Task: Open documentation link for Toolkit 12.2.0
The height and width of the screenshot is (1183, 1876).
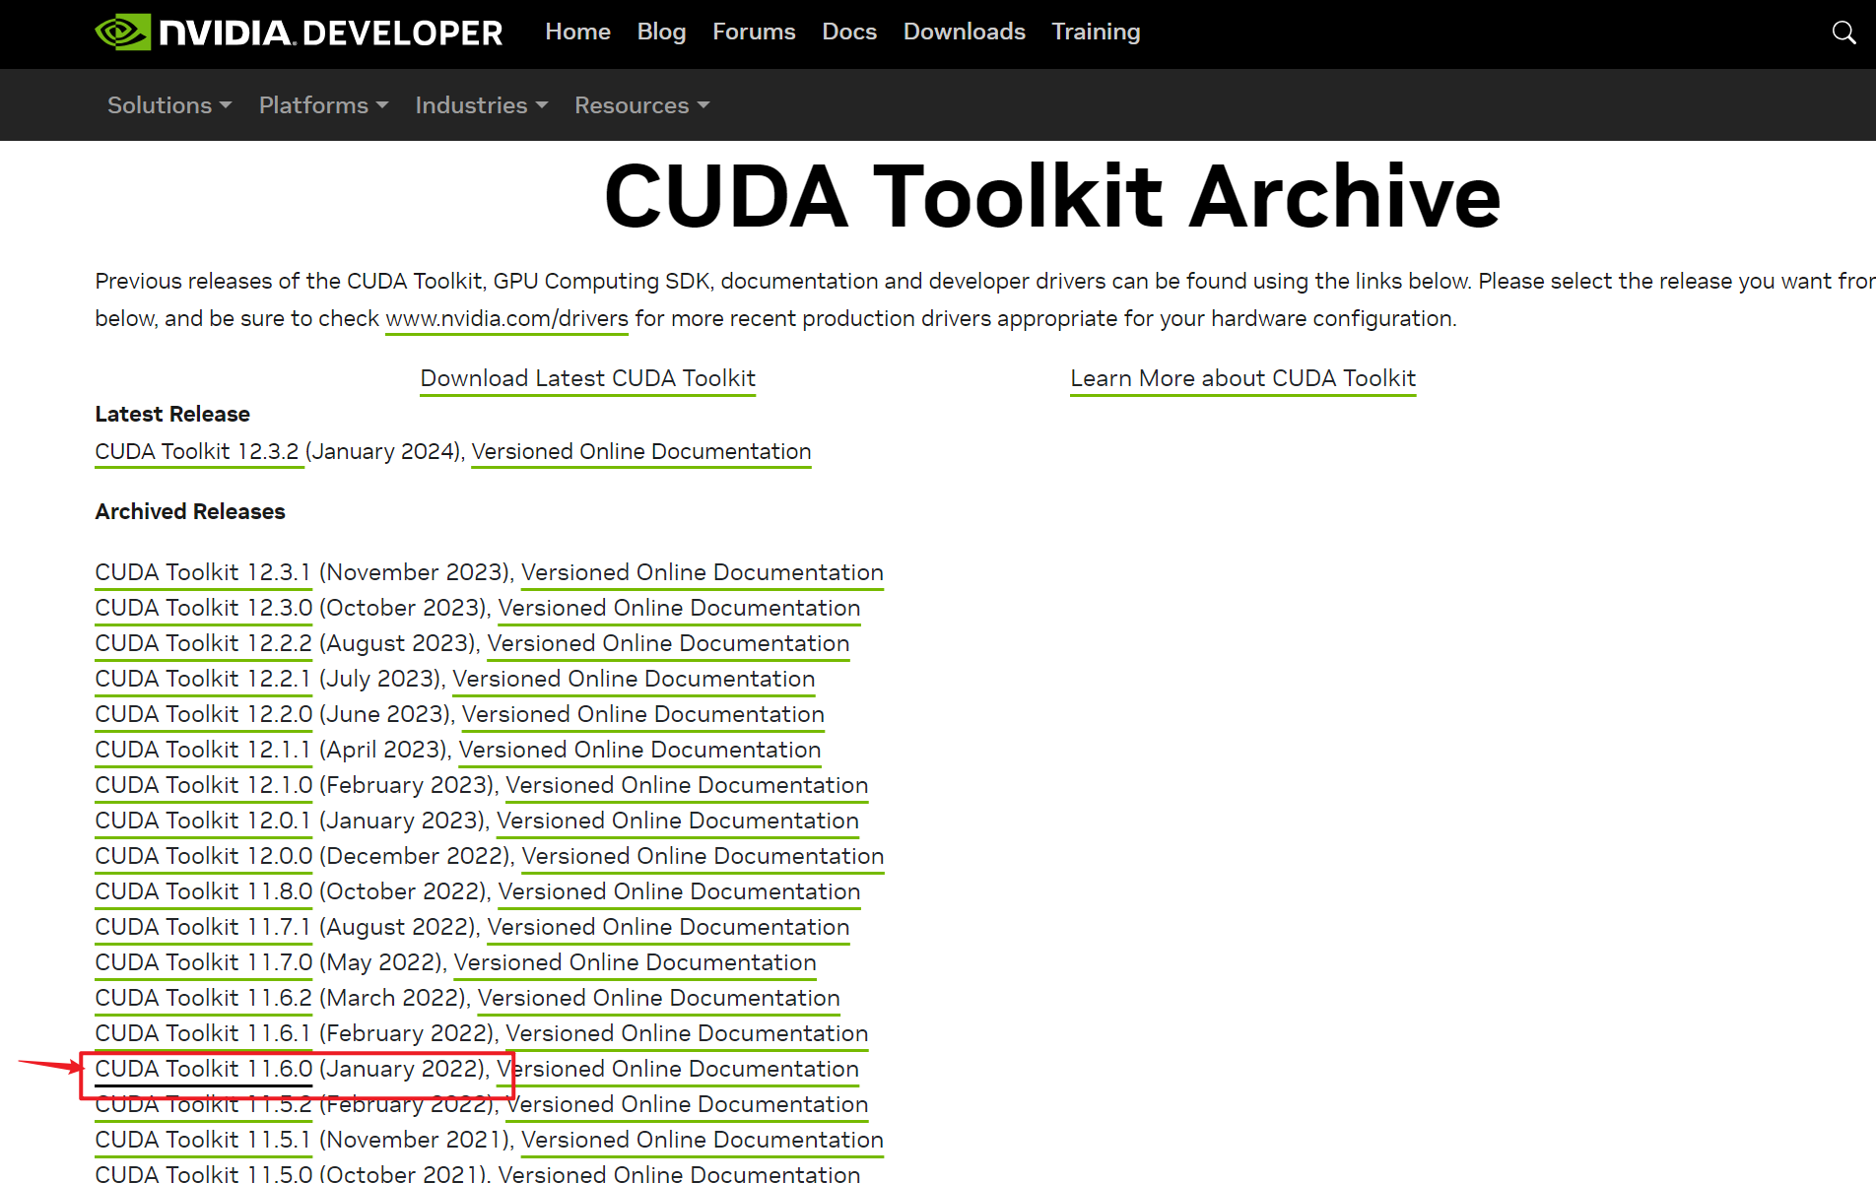Action: (643, 715)
